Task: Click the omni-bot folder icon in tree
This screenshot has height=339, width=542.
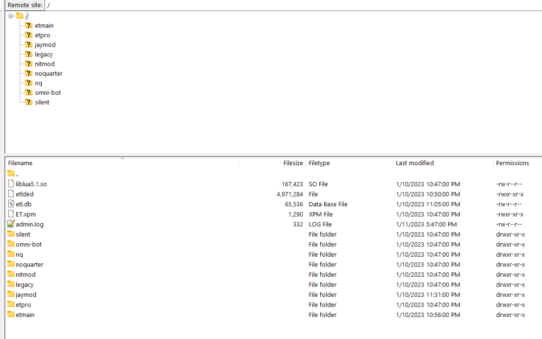Action: coord(28,93)
